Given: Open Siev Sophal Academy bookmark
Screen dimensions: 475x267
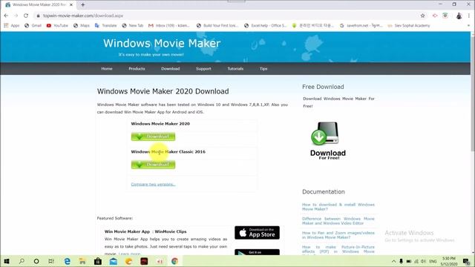Looking at the screenshot, I should [409, 26].
